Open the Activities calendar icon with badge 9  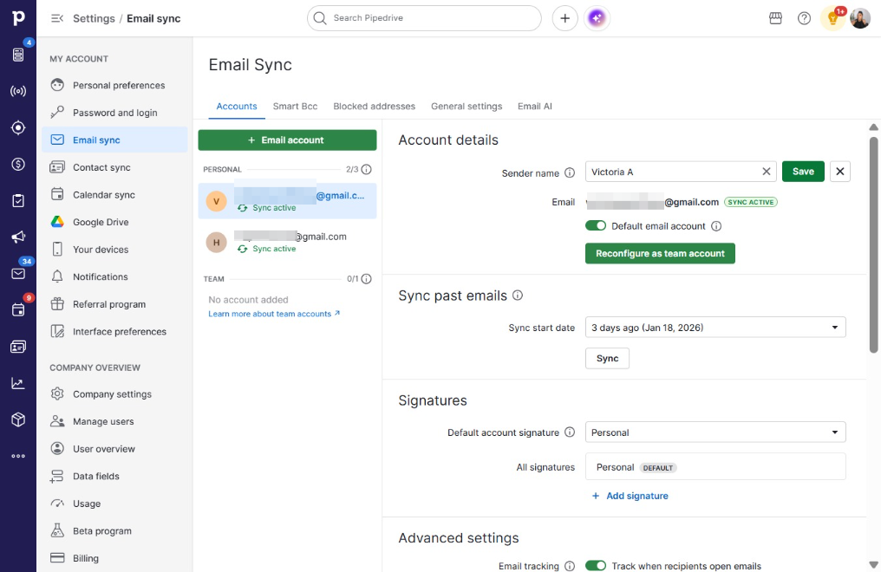[18, 310]
